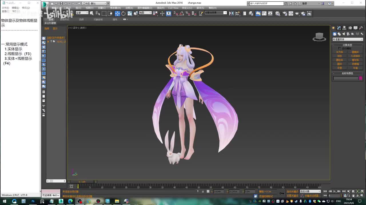The image size is (366, 205).
Task: Enable the 自动栅格 AutoGrid checkbox
Action: (x=340, y=48)
